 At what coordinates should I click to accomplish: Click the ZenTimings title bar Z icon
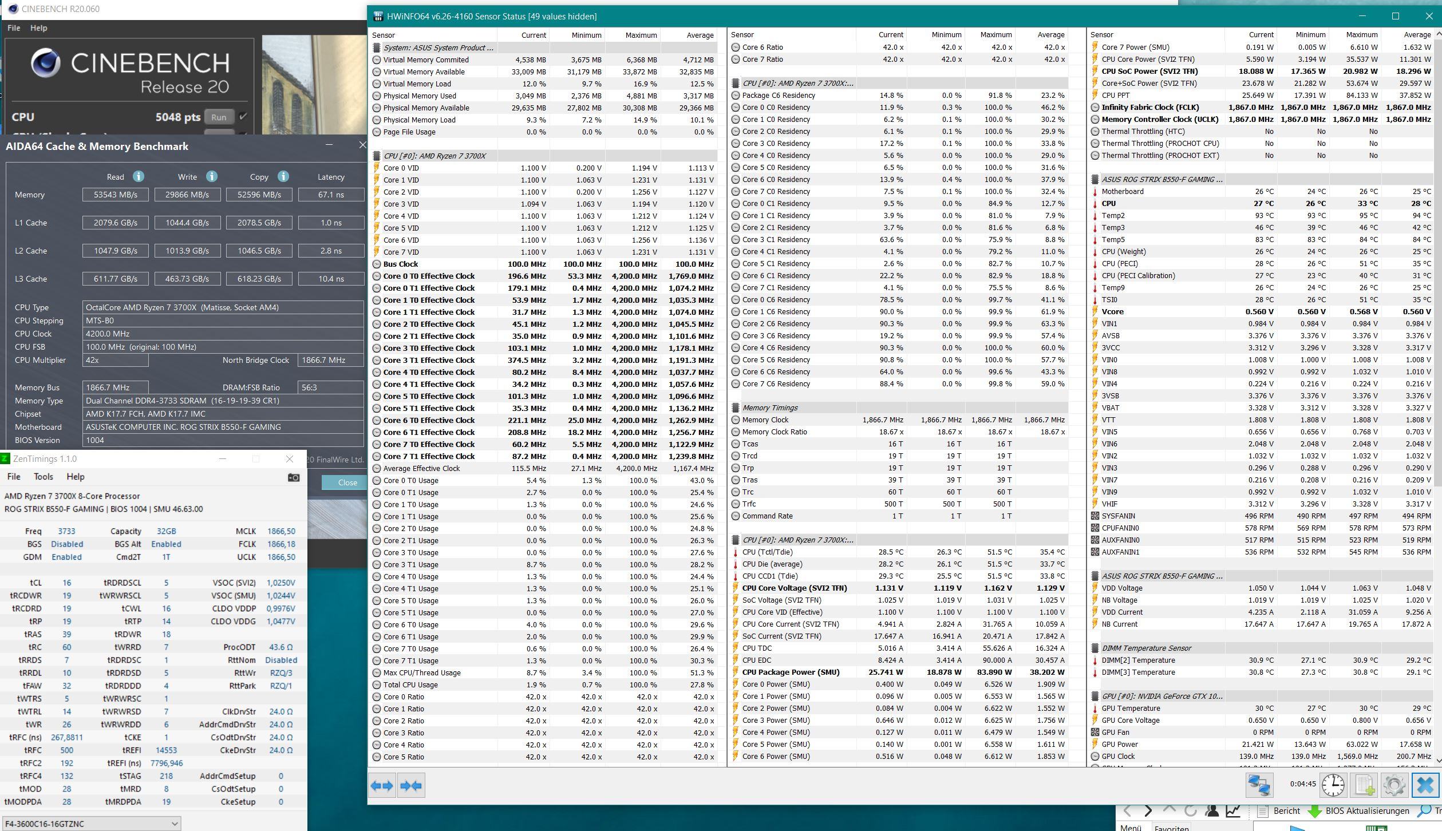tap(5, 458)
